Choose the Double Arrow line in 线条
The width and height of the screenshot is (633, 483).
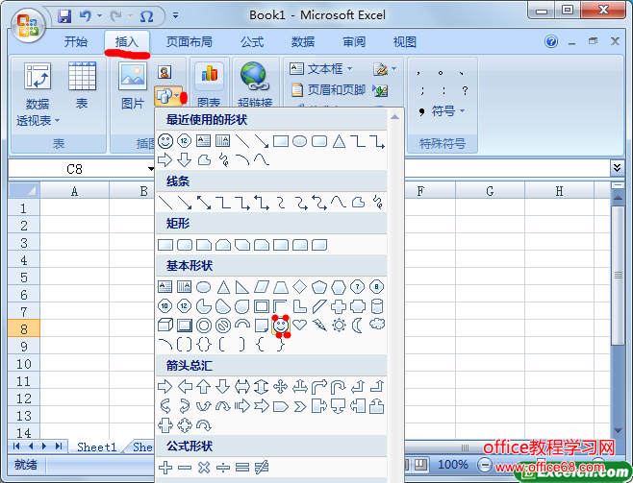204,203
